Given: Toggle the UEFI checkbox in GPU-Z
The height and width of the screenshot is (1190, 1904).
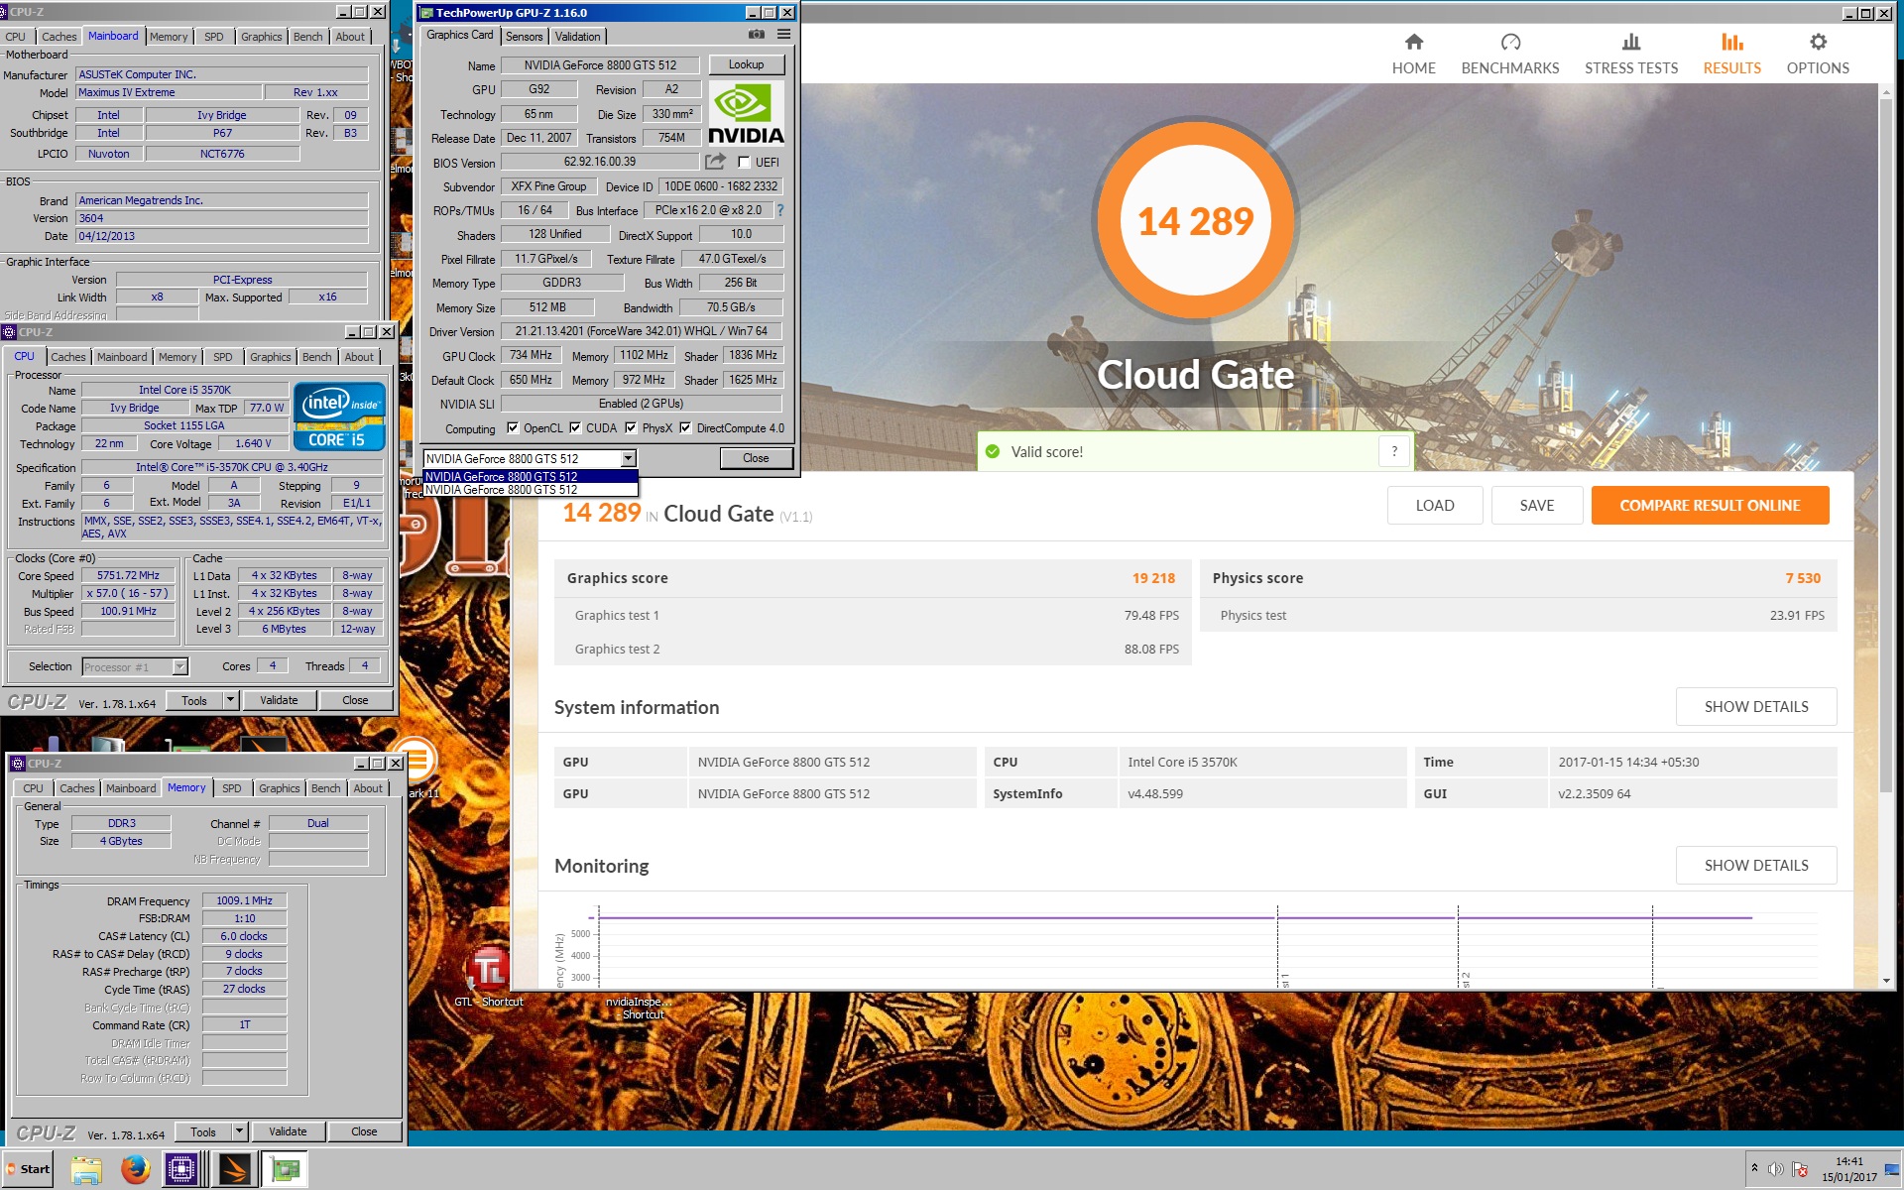Looking at the screenshot, I should 744,162.
